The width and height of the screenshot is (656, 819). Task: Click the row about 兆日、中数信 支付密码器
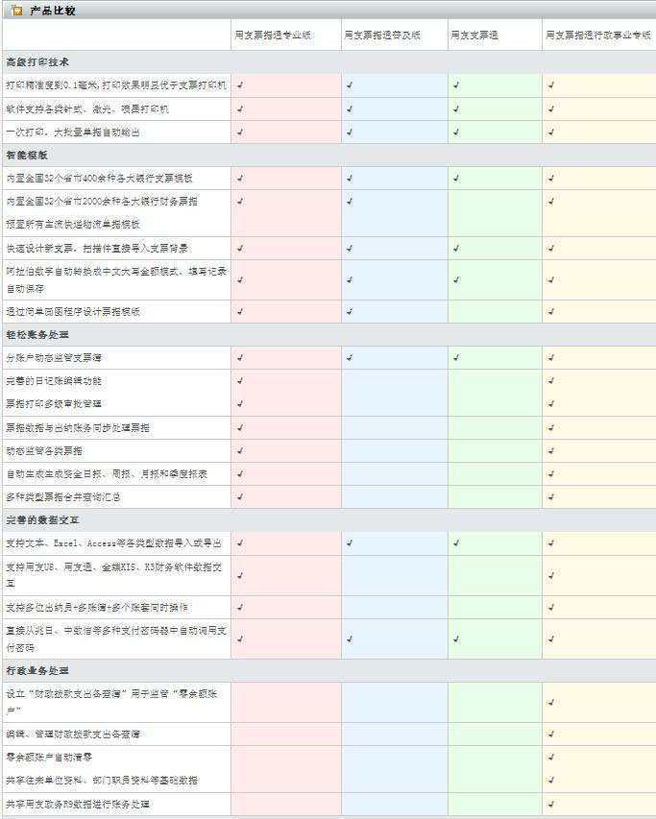pyautogui.click(x=329, y=638)
